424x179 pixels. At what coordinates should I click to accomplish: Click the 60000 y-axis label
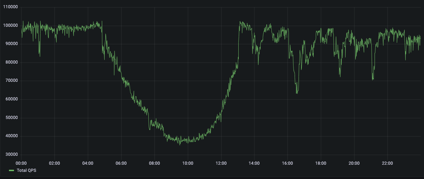point(11,99)
